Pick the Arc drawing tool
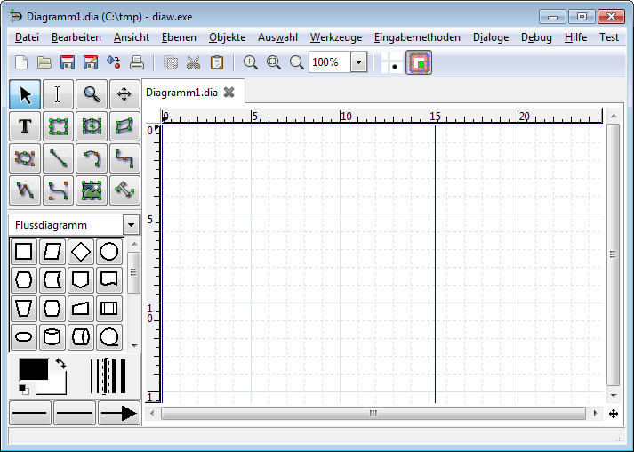Viewport: 634px width, 452px height. (92, 159)
